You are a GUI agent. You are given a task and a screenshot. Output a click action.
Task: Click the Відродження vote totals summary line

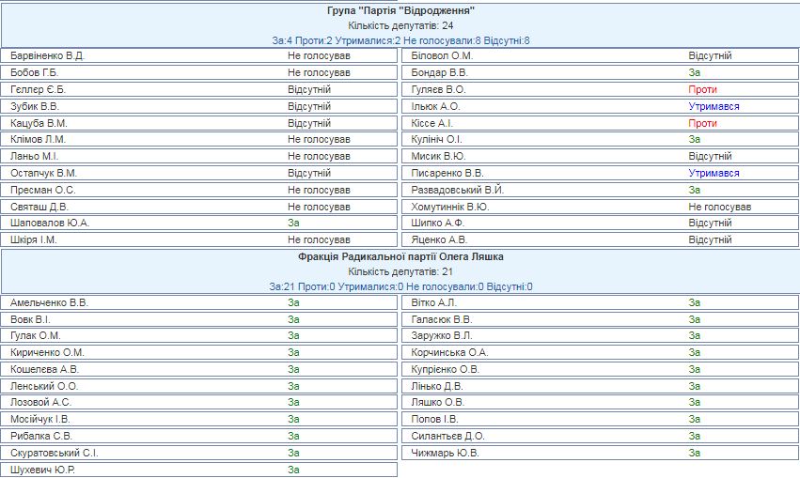pyautogui.click(x=400, y=41)
